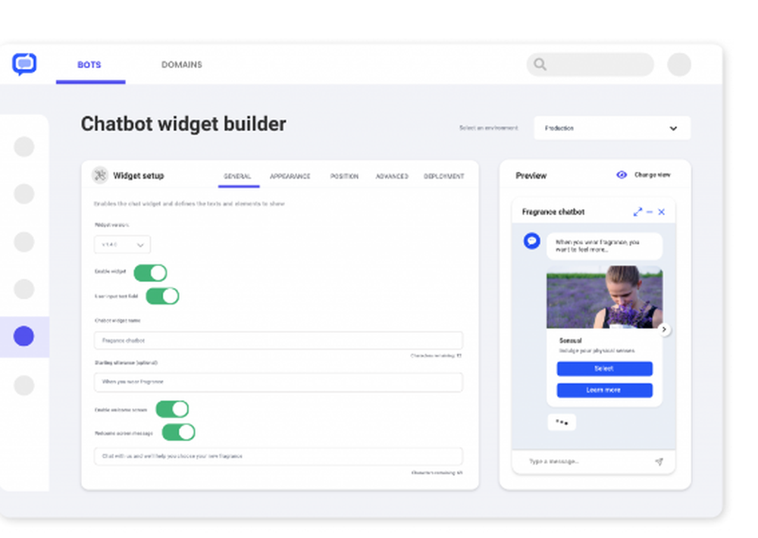Click the Chatbot widget name field
The height and width of the screenshot is (538, 758).
(278, 340)
